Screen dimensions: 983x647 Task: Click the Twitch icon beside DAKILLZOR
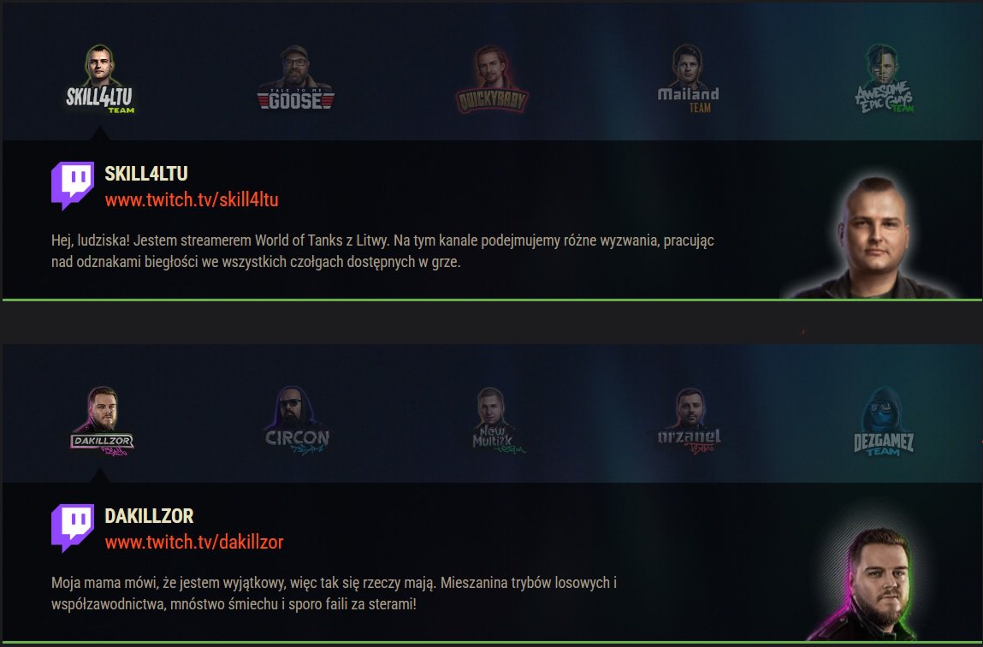point(73,528)
